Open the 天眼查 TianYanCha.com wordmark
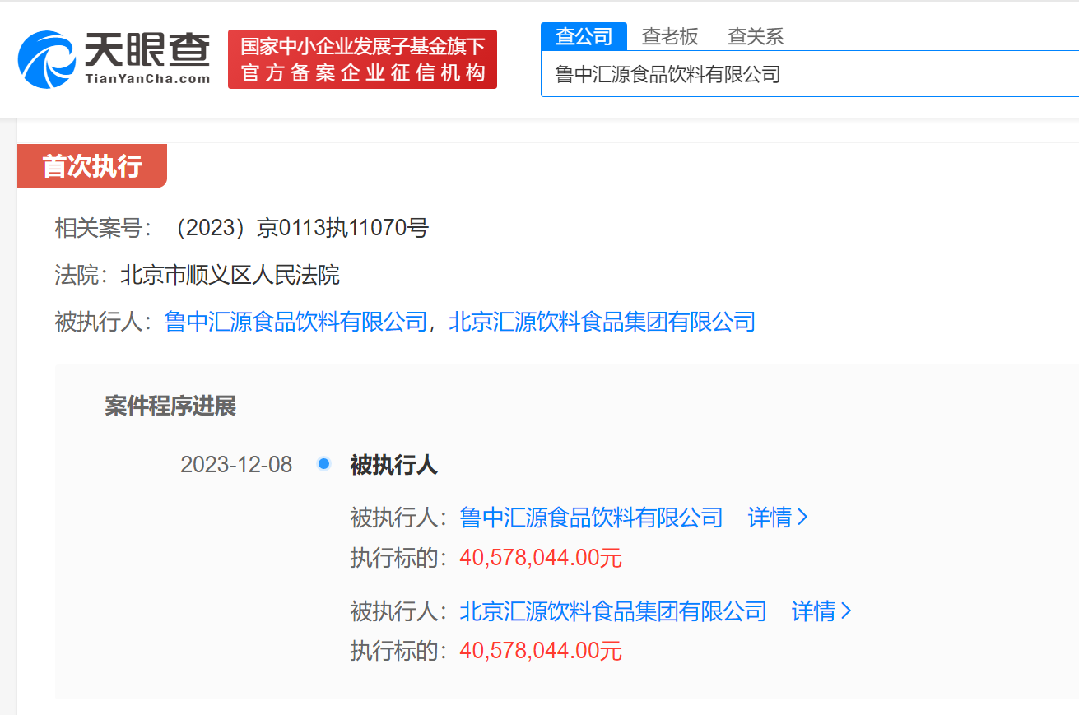The image size is (1079, 715). pos(147,59)
